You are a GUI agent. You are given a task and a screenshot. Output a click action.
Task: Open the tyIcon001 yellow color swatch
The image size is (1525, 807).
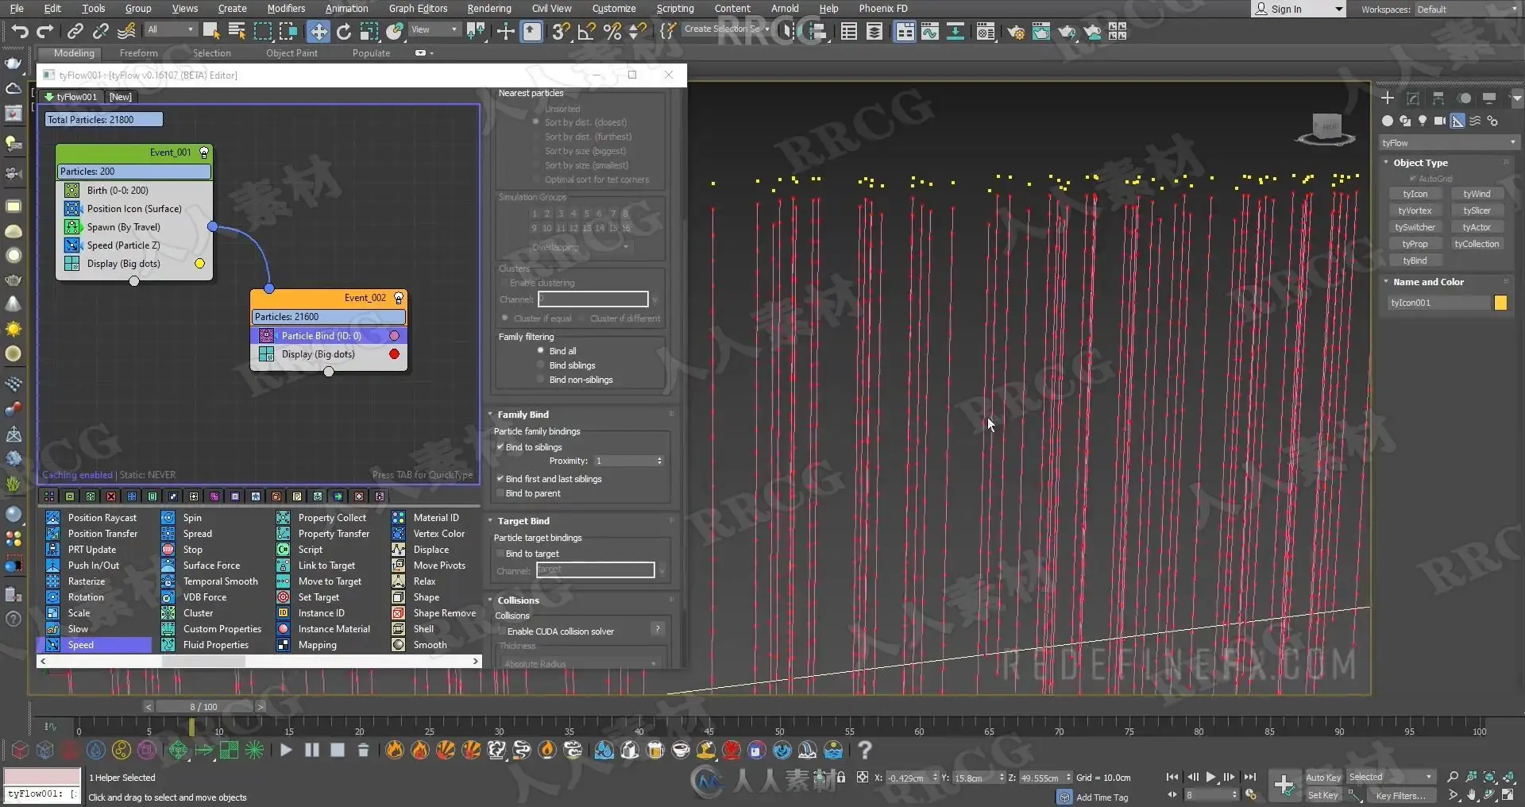tap(1500, 303)
